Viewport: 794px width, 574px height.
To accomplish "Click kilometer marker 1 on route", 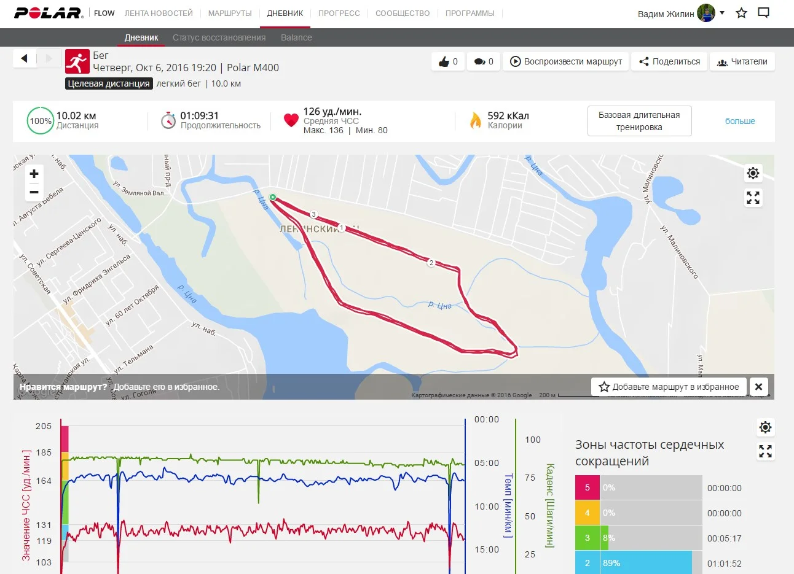I will [x=342, y=228].
